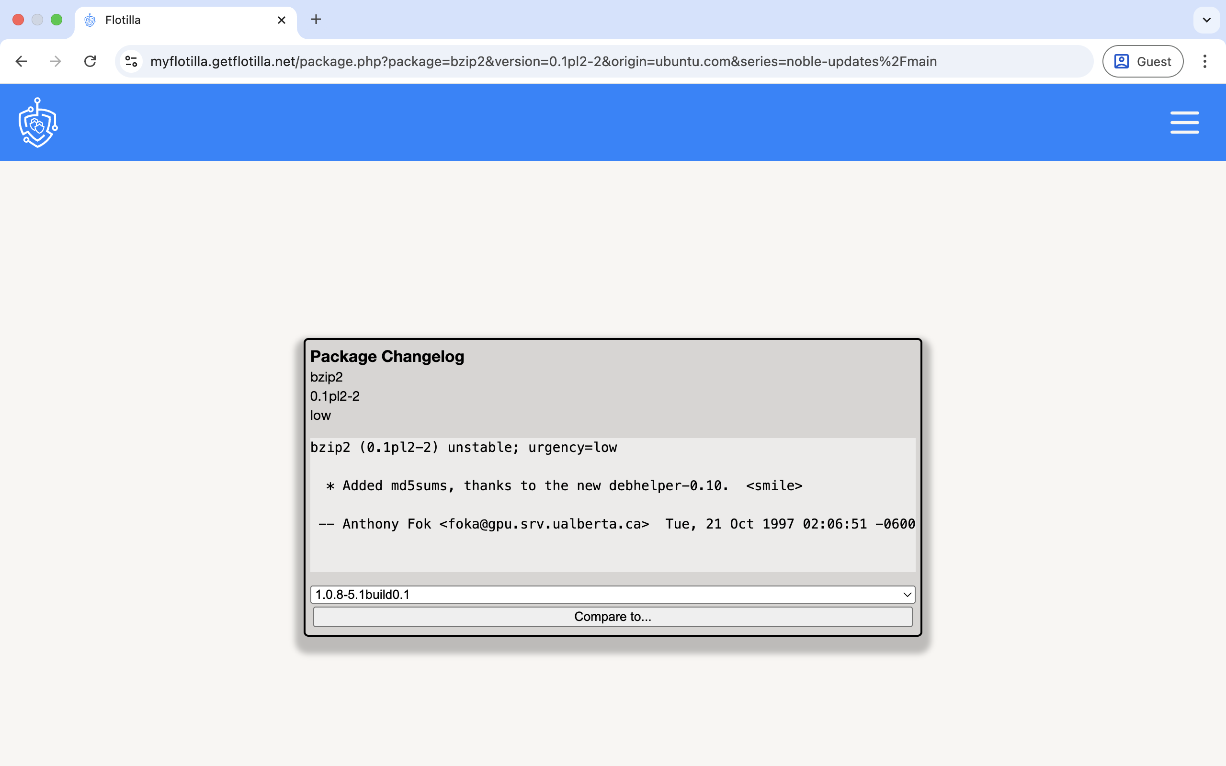Screen dimensions: 1226x766
Task: Reload the current page
Action: (90, 61)
